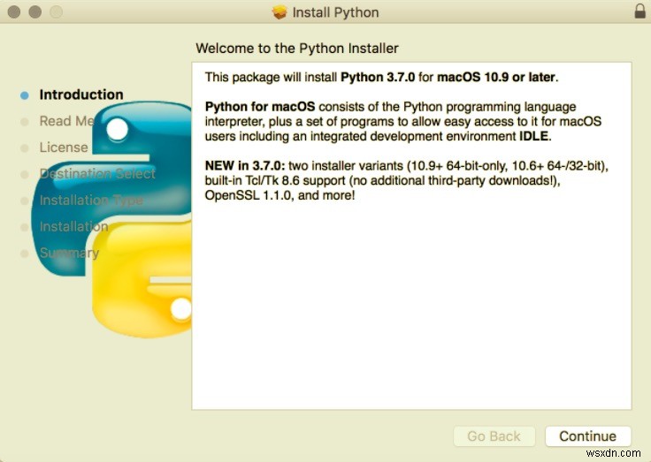Click the bold IDLE word
Viewport: 651px width, 462px height.
tap(533, 136)
